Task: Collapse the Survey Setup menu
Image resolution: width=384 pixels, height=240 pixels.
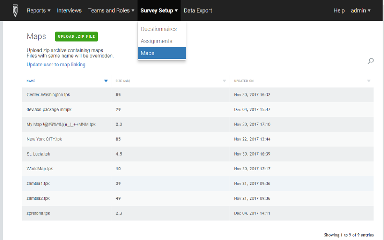Action: point(159,11)
